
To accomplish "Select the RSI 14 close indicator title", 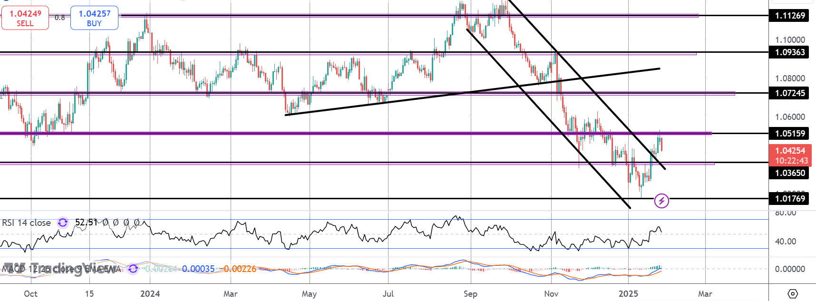I will click(x=27, y=223).
